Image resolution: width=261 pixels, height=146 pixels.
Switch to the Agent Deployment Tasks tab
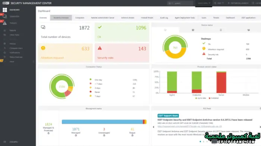point(185,18)
